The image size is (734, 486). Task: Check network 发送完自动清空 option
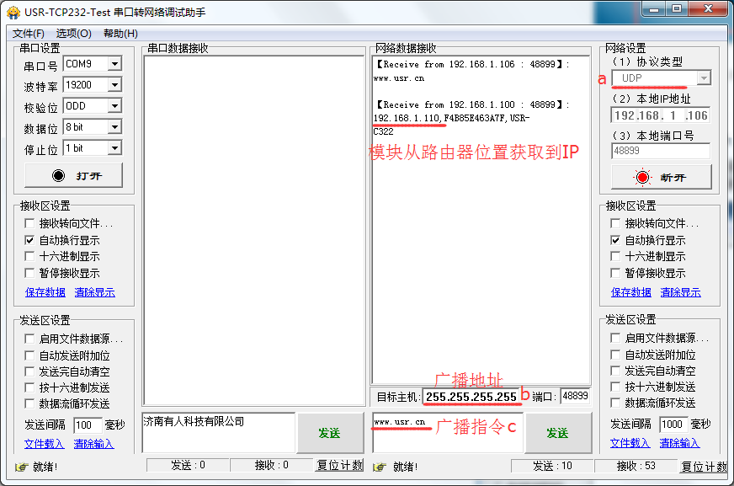[x=616, y=371]
